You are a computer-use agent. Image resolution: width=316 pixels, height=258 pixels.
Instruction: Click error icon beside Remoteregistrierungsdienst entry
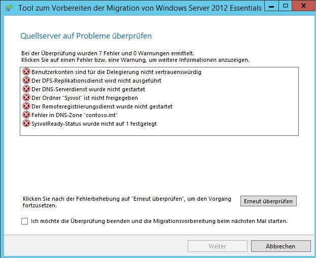click(x=26, y=106)
